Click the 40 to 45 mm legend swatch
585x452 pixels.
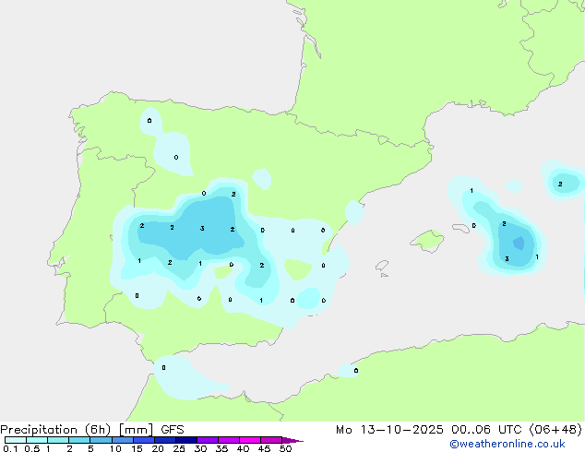tap(250, 440)
